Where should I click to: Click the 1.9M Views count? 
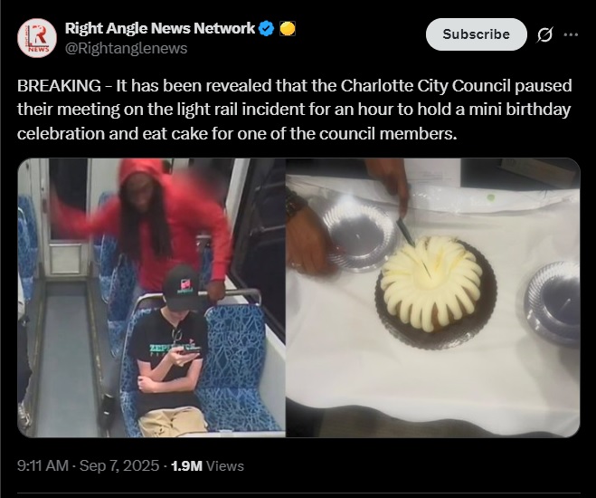point(207,465)
